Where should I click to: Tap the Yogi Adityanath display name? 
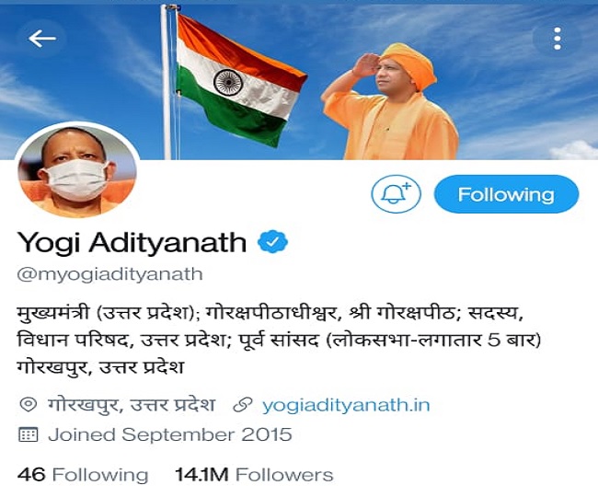point(132,243)
